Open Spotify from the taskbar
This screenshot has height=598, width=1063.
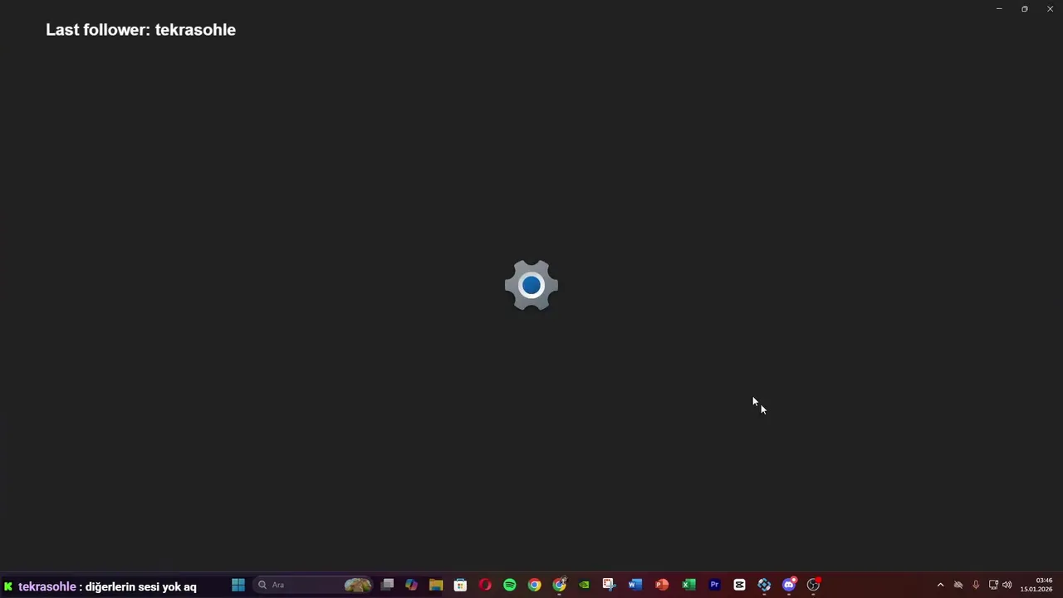pos(510,585)
